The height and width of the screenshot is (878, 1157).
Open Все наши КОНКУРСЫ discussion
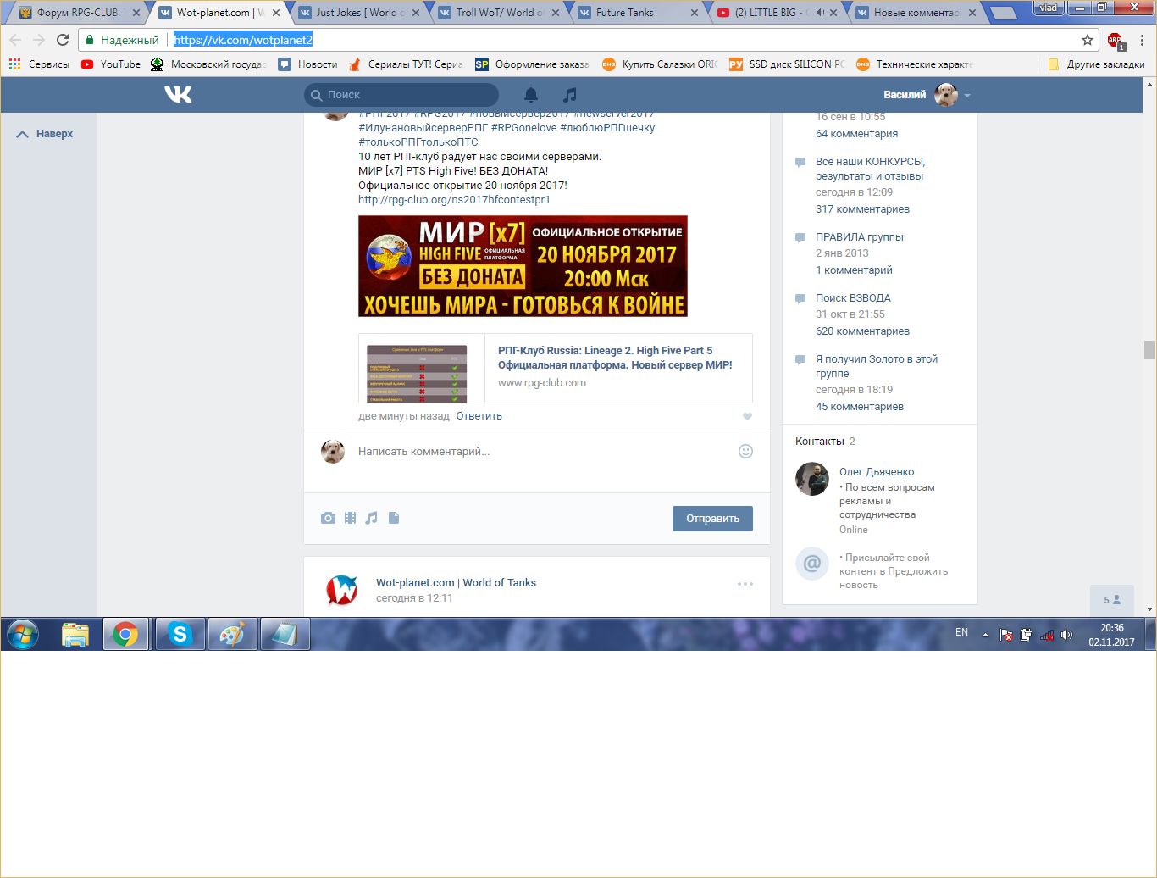(x=870, y=169)
